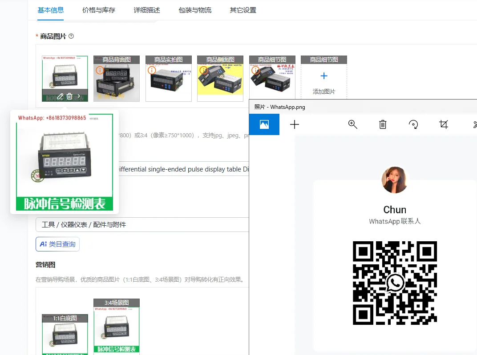
Task: Switch to the 价格与库存 tab
Action: [x=99, y=10]
